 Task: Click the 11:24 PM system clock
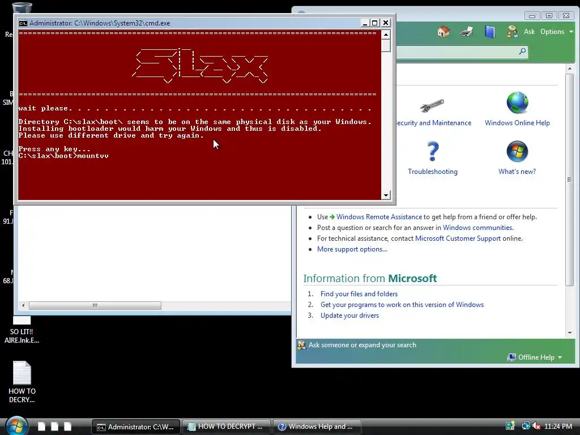pyautogui.click(x=558, y=427)
